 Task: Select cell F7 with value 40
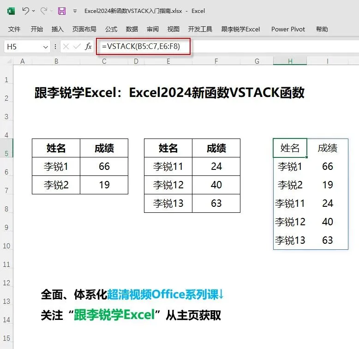pyautogui.click(x=216, y=185)
